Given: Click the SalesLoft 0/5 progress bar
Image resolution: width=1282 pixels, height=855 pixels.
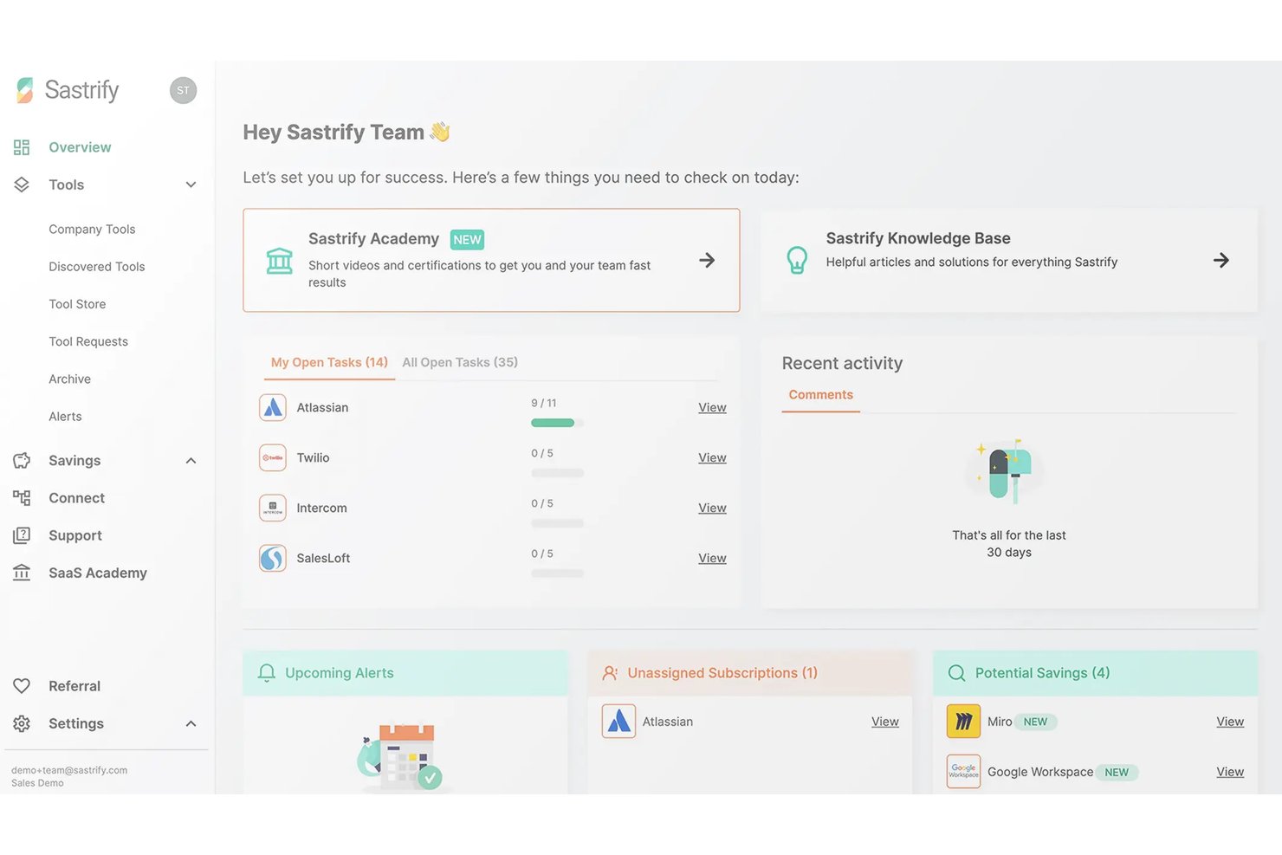Looking at the screenshot, I should pyautogui.click(x=557, y=573).
